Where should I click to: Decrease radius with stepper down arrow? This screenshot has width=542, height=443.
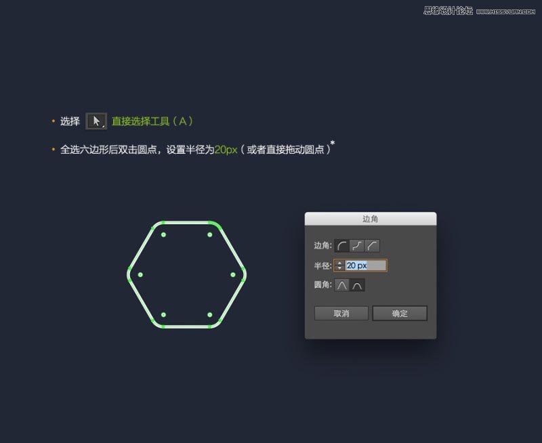(339, 268)
